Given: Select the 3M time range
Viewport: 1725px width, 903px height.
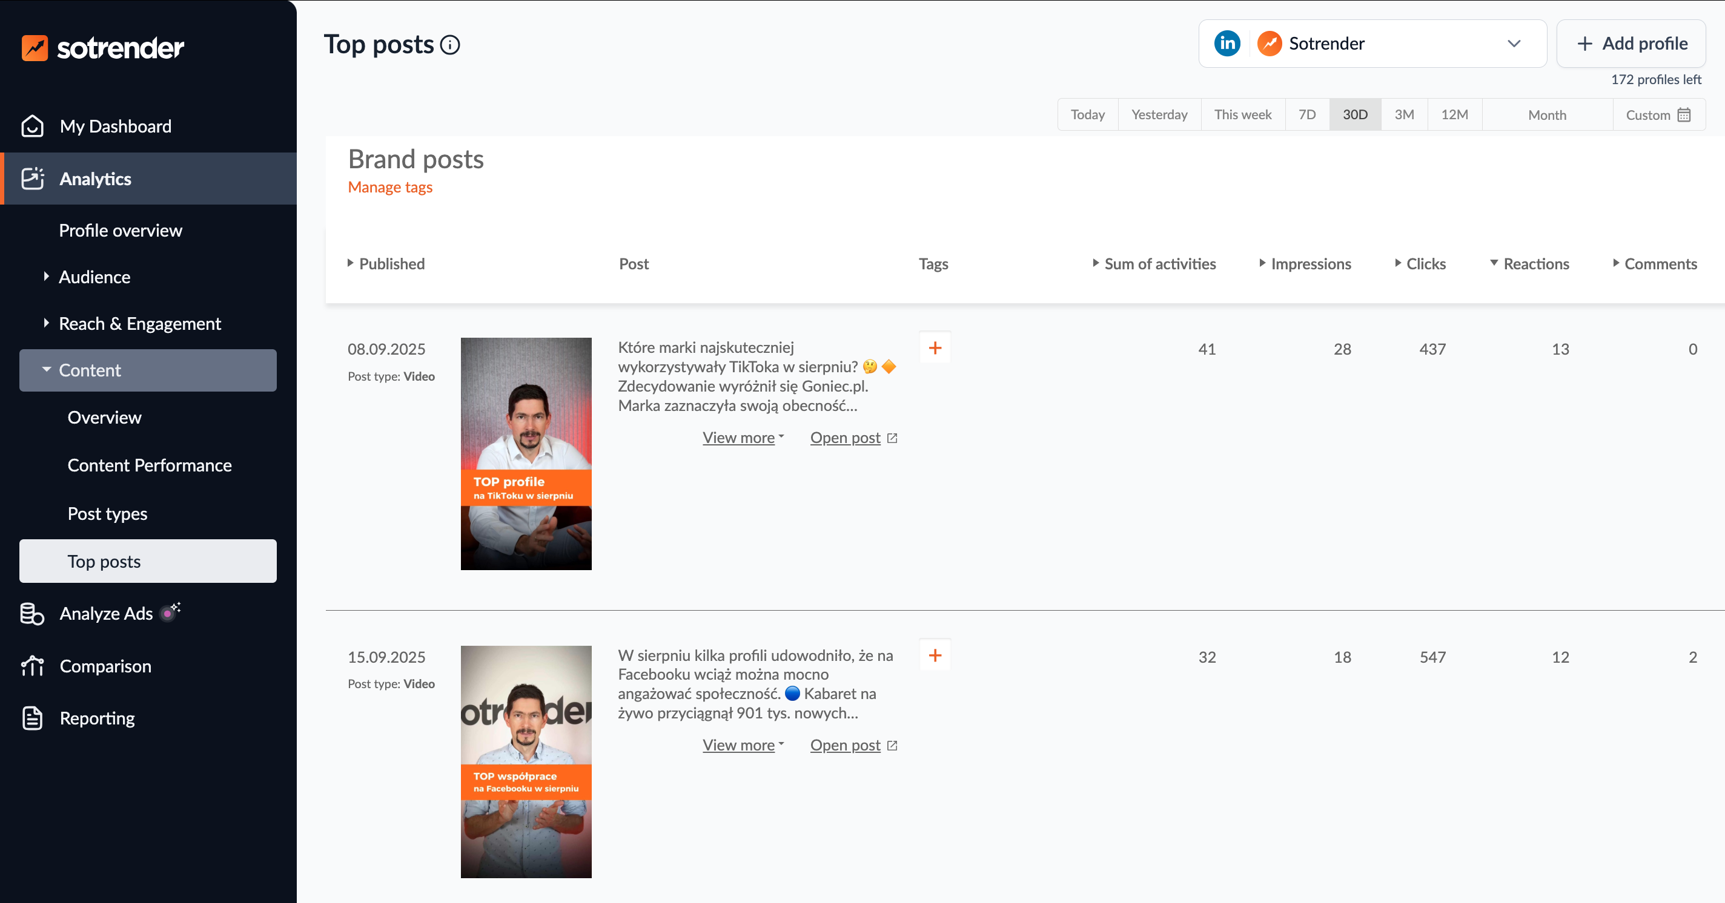Looking at the screenshot, I should pyautogui.click(x=1403, y=115).
